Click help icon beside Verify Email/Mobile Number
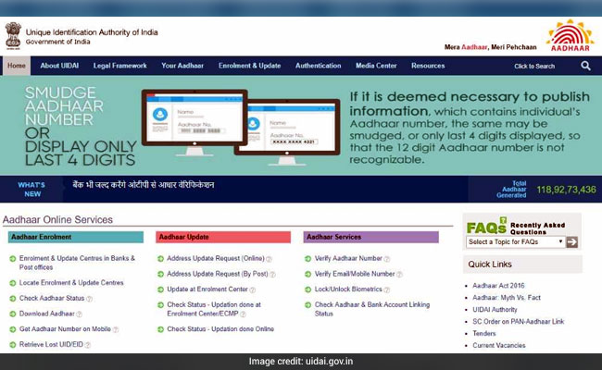The width and height of the screenshot is (602, 370). 400,275
